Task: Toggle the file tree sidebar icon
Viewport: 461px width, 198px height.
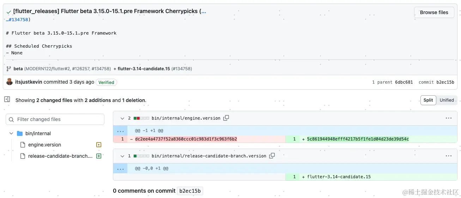Action: click(7, 100)
